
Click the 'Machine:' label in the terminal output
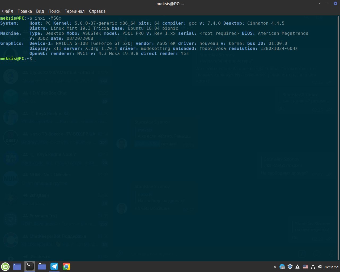point(11,33)
